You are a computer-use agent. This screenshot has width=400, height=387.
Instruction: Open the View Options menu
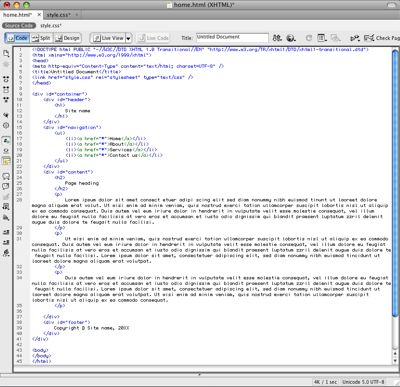point(323,38)
